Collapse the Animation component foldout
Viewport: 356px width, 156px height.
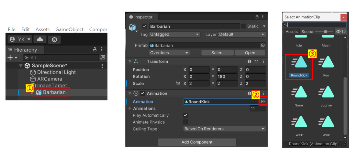coord(130,93)
